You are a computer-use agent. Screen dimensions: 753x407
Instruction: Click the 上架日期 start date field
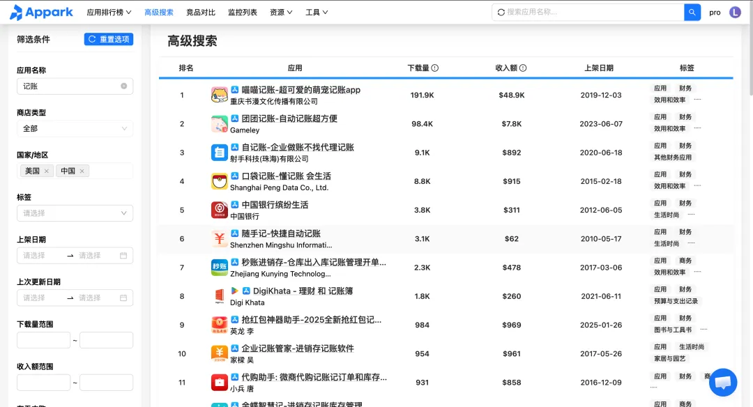[41, 255]
